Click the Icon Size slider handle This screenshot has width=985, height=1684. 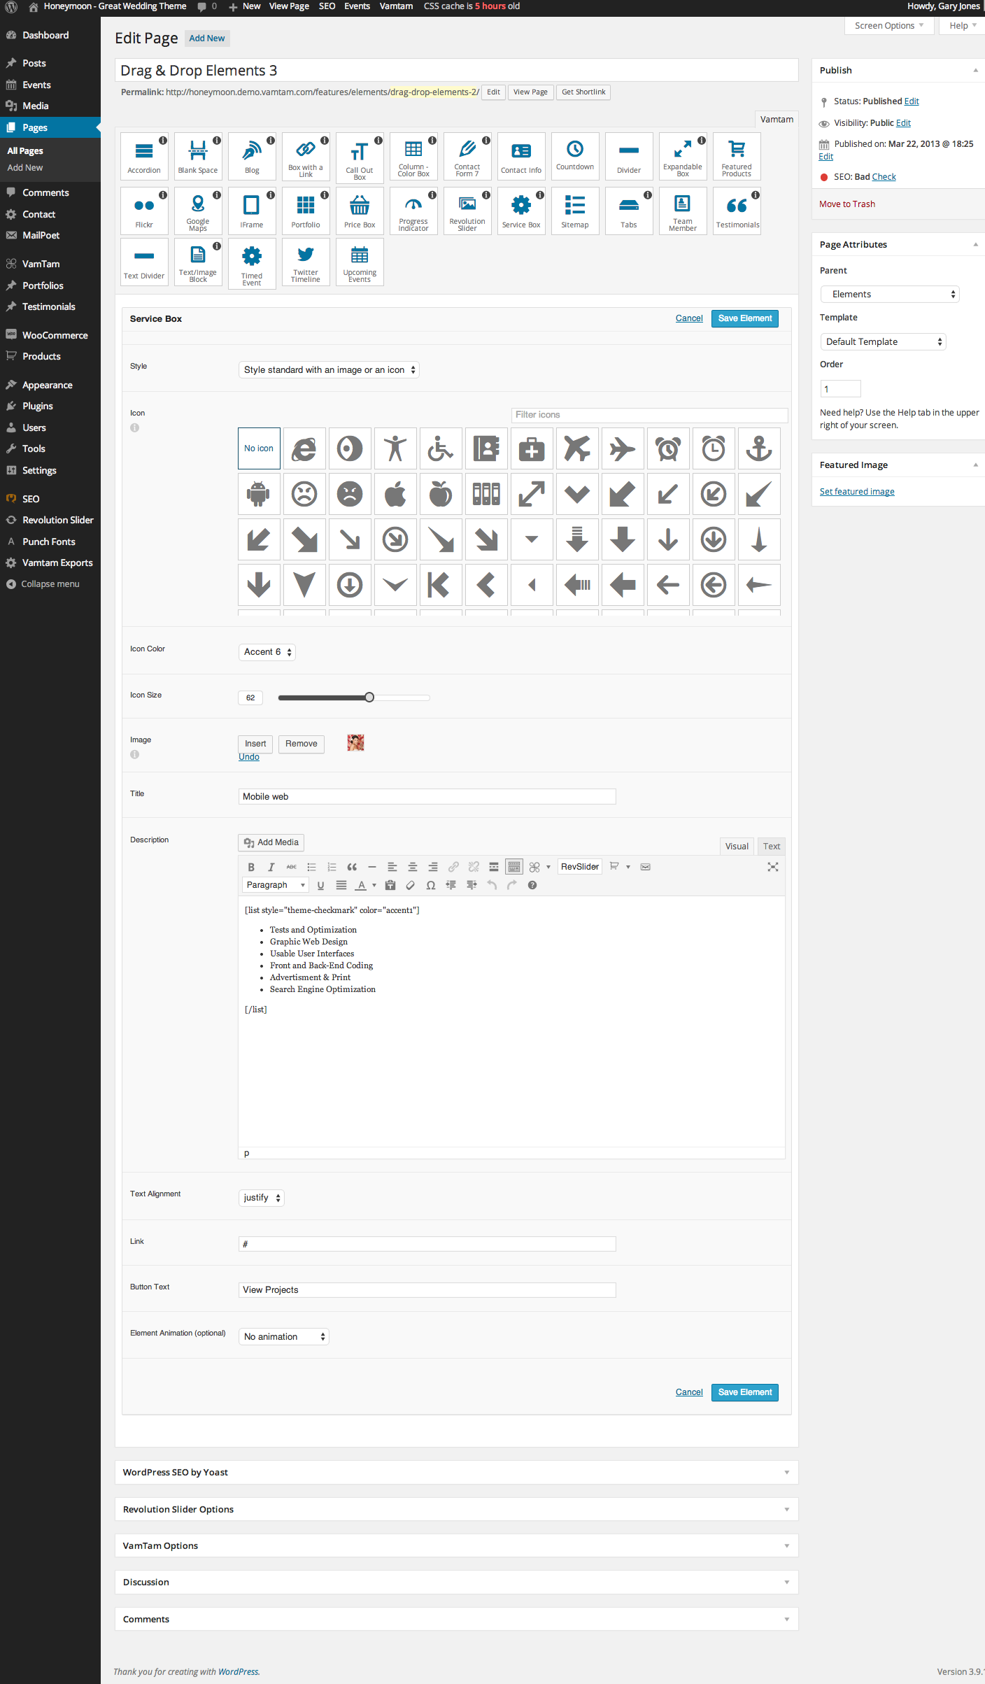click(369, 698)
